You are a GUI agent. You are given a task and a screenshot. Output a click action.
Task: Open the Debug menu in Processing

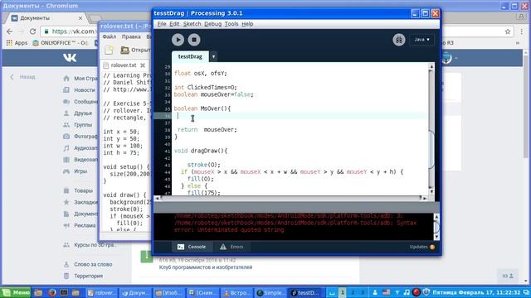coord(212,24)
